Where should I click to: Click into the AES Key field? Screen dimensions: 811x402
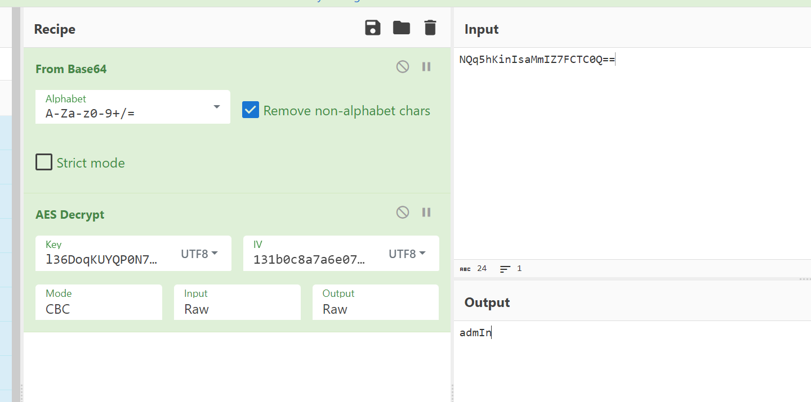click(x=102, y=259)
